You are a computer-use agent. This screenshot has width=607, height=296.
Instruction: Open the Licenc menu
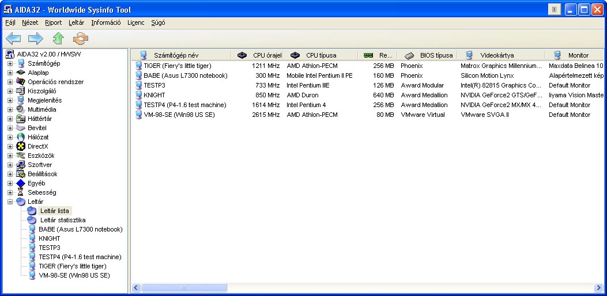point(136,23)
